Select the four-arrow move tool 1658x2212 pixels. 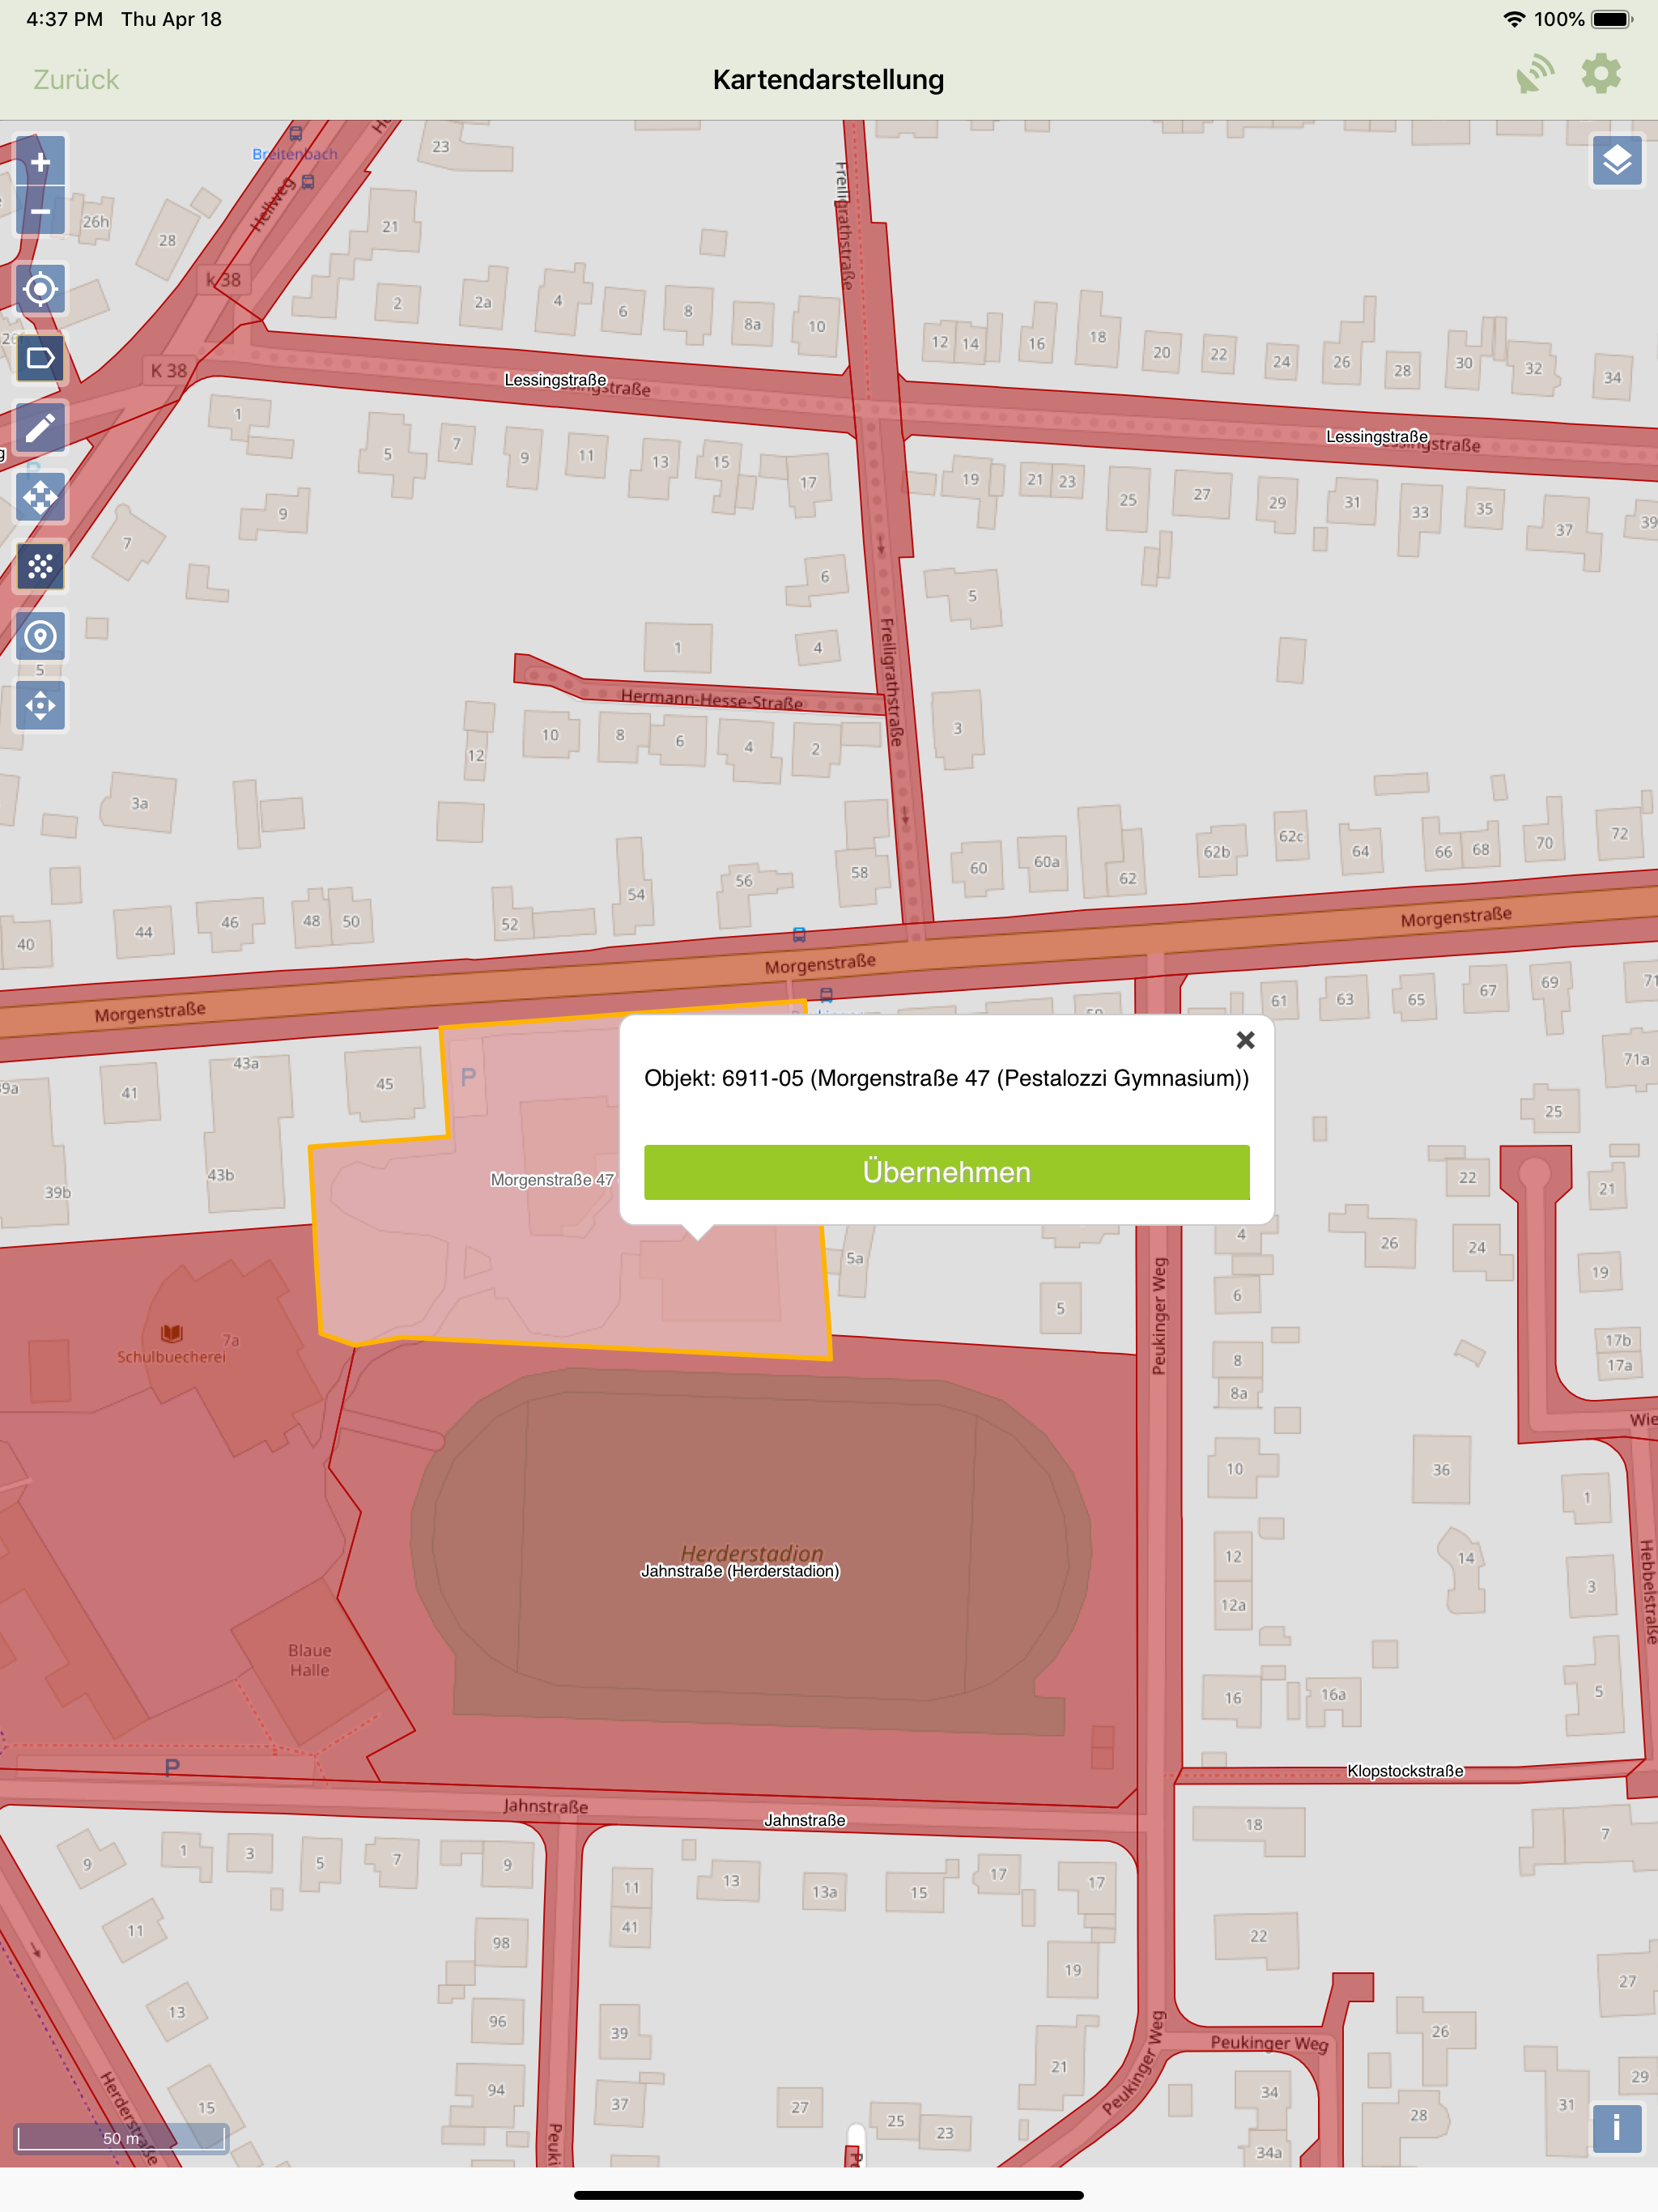pyautogui.click(x=40, y=497)
